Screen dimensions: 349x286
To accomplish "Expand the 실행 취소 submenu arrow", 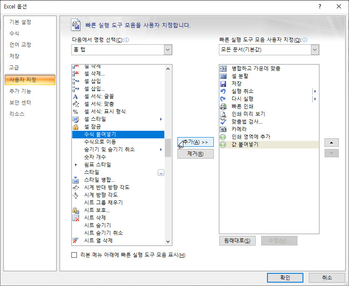I will pos(315,92).
